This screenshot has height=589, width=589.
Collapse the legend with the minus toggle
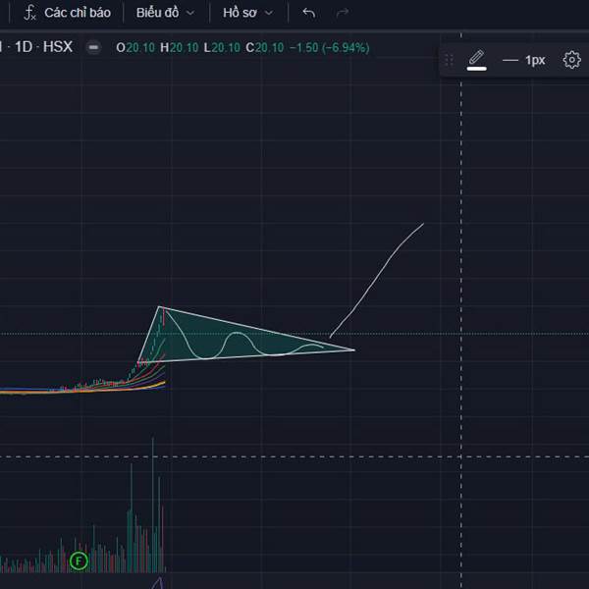coord(93,48)
